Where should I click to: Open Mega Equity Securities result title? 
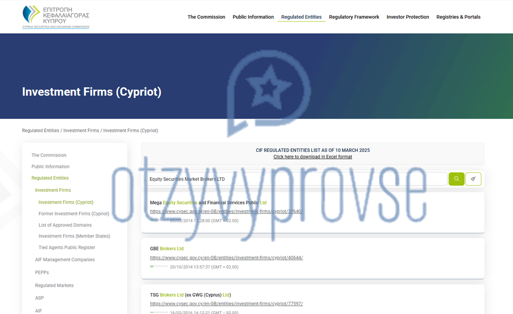coord(208,203)
